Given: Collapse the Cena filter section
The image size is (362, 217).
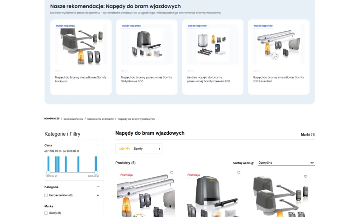Looking at the screenshot, I should (x=98, y=145).
